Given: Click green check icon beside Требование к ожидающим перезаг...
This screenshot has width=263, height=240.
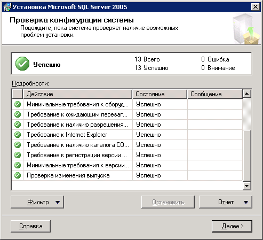Looking at the screenshot, I should (18, 114).
